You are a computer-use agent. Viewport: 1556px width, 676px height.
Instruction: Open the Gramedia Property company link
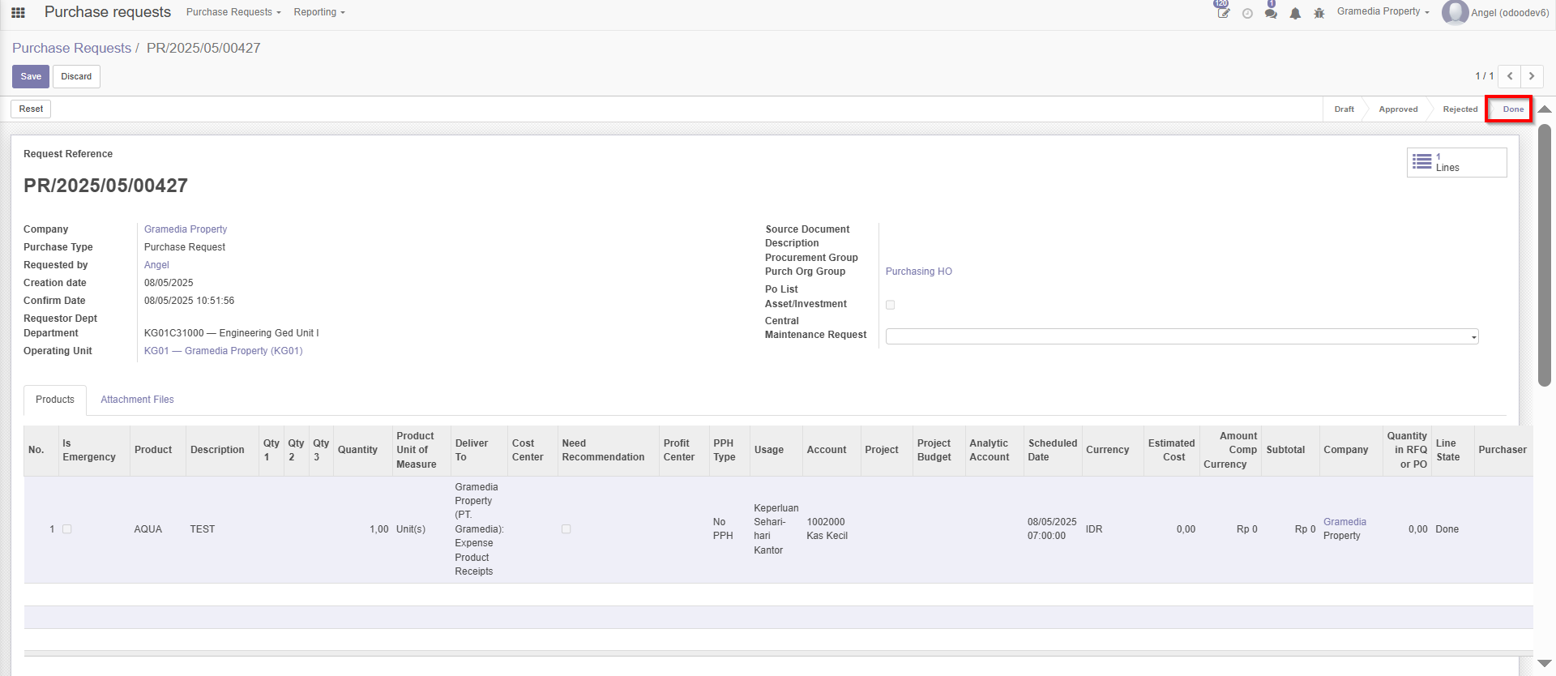pos(186,229)
